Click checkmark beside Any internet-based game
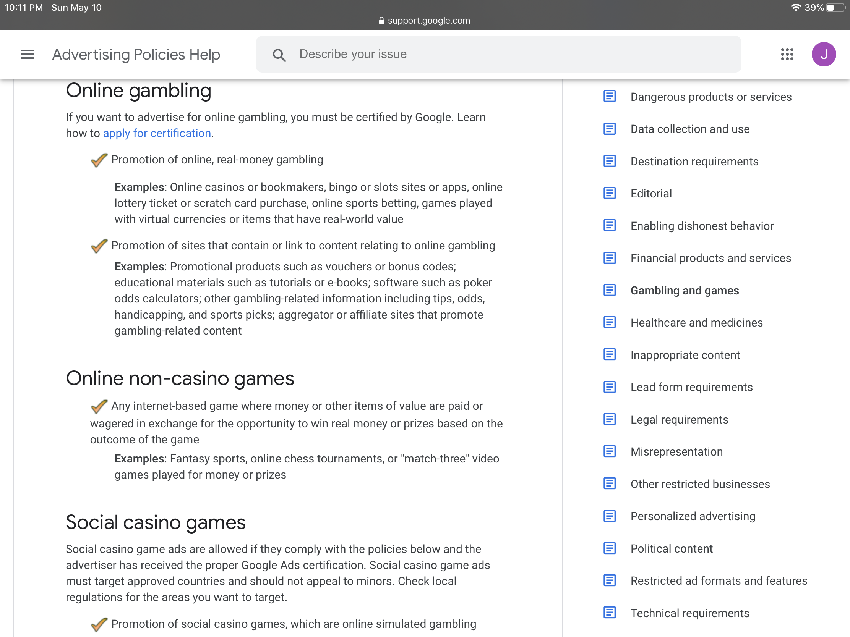 (x=99, y=406)
